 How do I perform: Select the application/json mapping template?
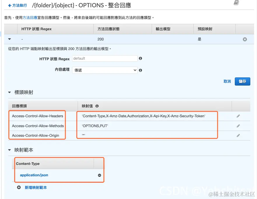(x=34, y=175)
